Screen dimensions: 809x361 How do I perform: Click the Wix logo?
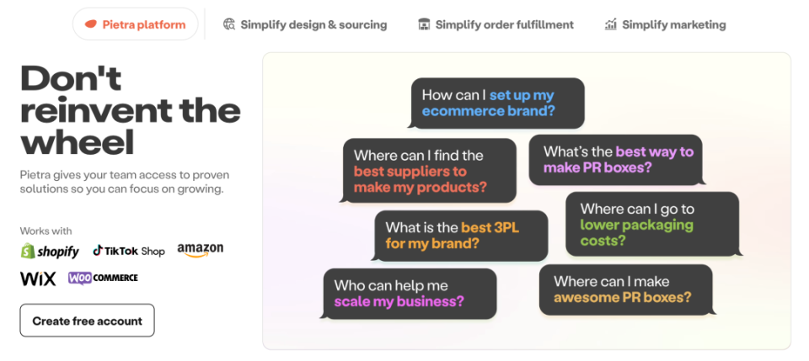coord(38,279)
